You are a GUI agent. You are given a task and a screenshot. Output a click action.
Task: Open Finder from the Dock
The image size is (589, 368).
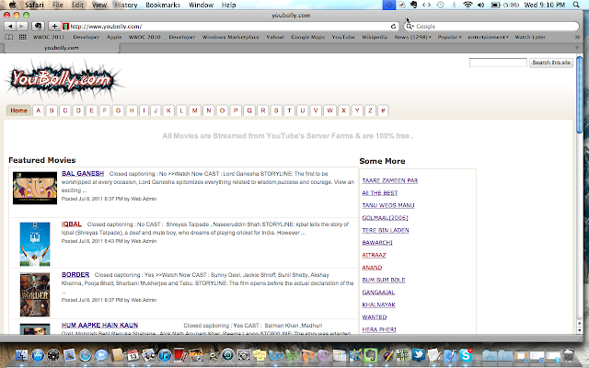pyautogui.click(x=21, y=354)
